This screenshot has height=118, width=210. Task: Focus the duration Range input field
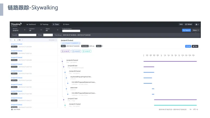point(48,35)
